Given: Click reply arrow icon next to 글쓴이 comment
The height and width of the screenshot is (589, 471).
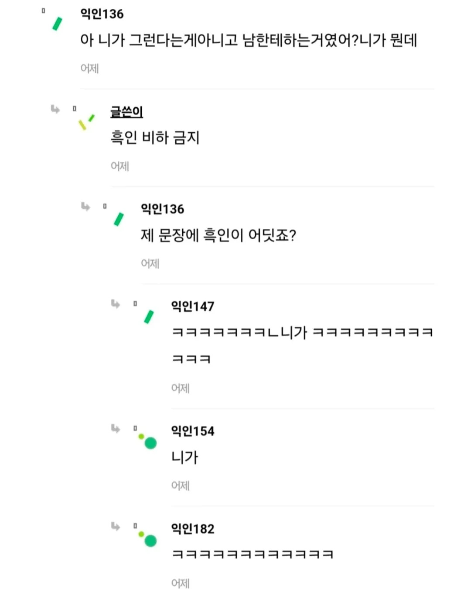Looking at the screenshot, I should 55,109.
